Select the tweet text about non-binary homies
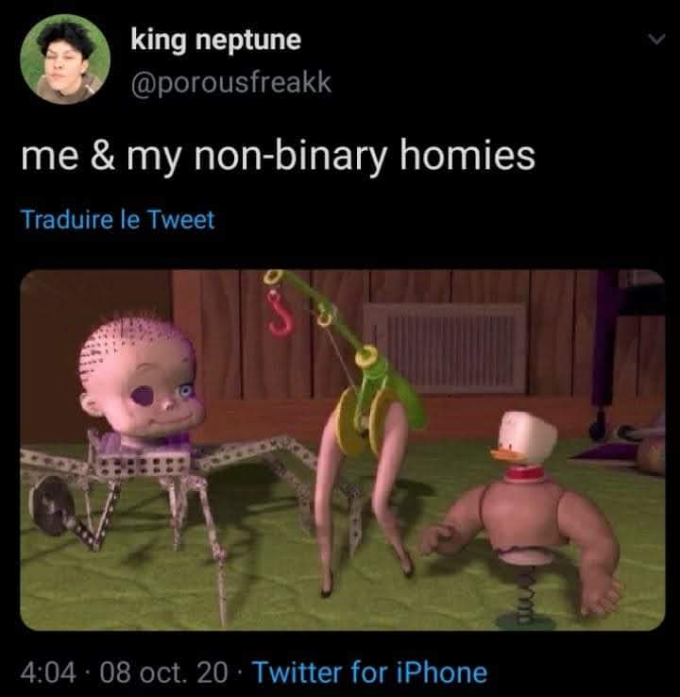 279,157
